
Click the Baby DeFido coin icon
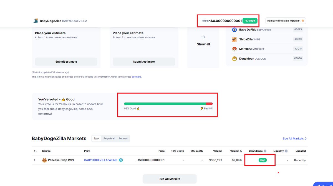tap(234, 30)
